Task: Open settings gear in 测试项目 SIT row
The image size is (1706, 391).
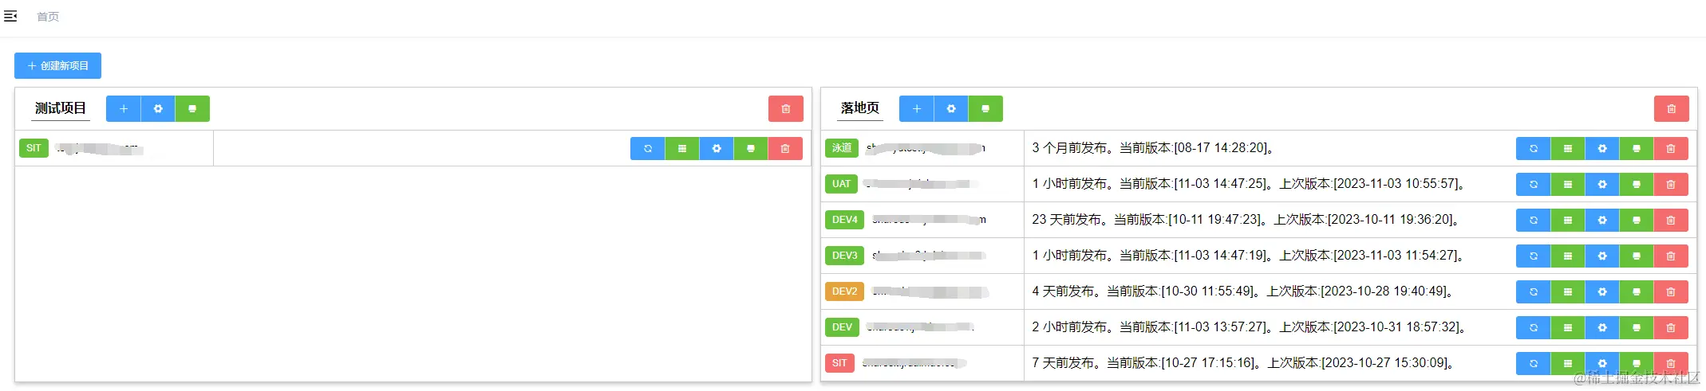Action: tap(717, 149)
